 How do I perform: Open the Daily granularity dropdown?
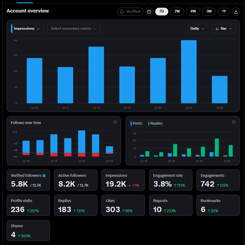click(x=198, y=29)
